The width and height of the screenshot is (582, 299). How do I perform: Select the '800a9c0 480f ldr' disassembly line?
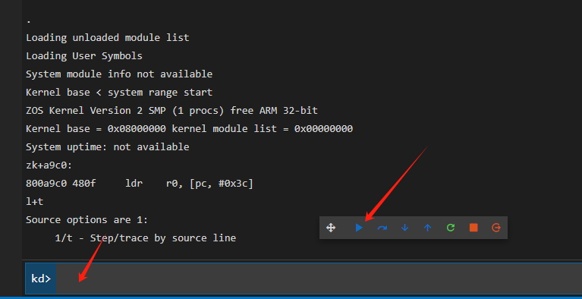[140, 184]
